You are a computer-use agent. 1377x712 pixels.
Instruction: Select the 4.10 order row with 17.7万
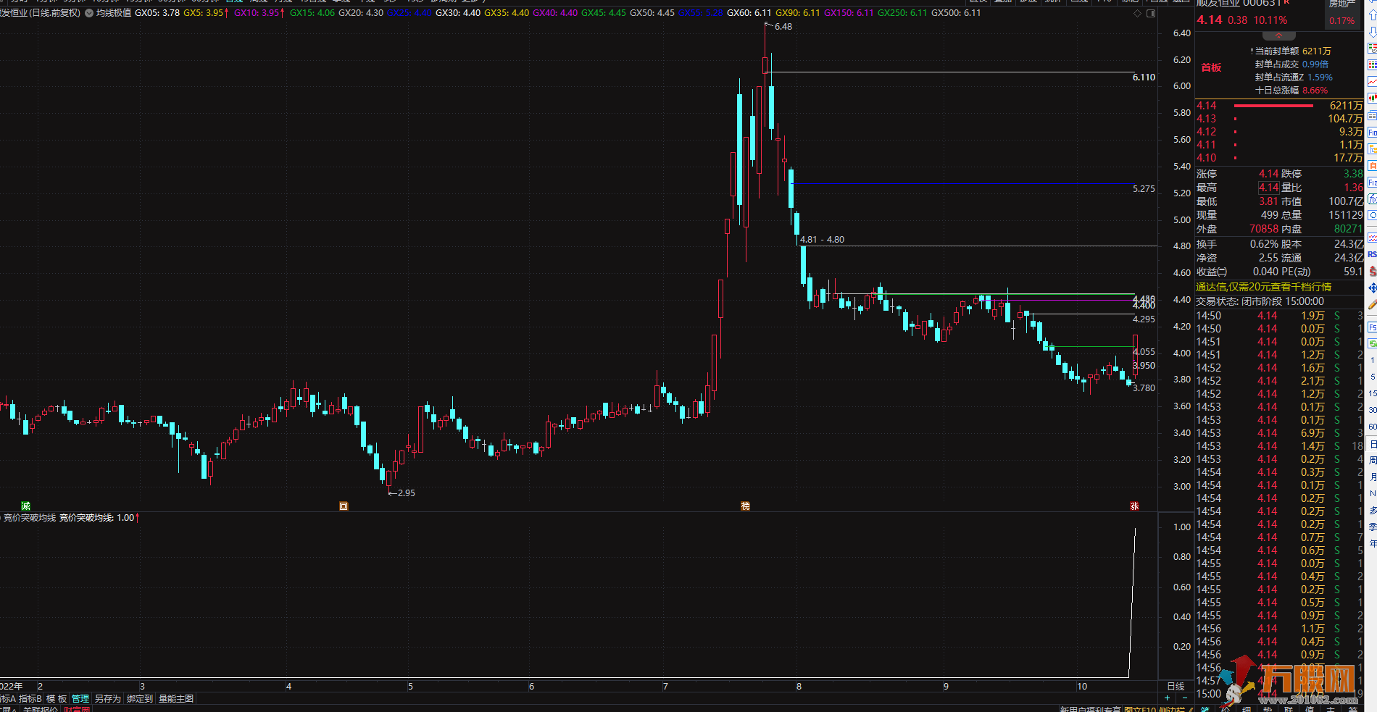click(1279, 158)
